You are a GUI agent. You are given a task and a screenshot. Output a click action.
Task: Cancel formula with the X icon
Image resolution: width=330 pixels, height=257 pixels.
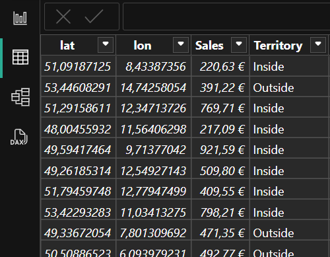(x=63, y=17)
